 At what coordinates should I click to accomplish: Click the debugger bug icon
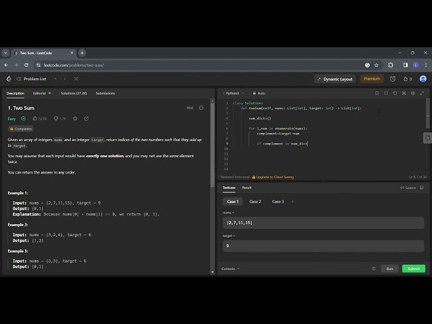(x=373, y=269)
